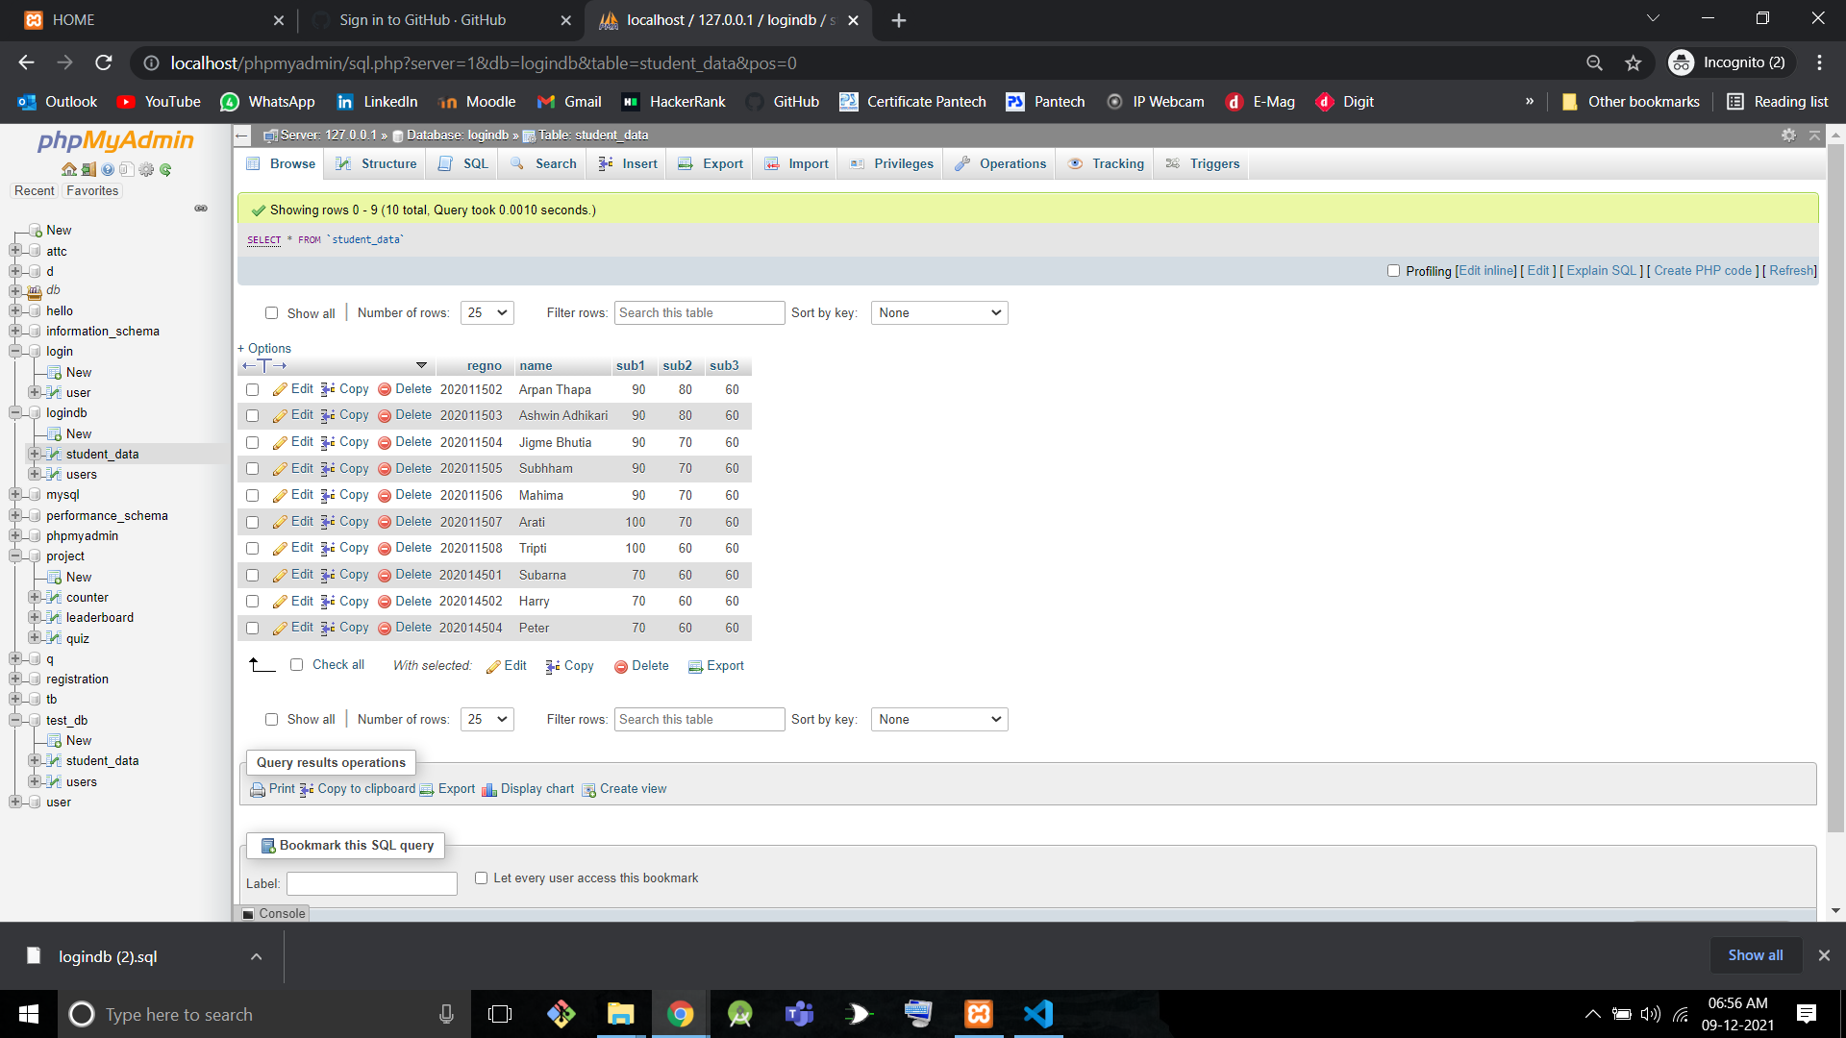The height and width of the screenshot is (1038, 1846).
Task: Open Visual Studio Code from taskbar
Action: 1038,1014
